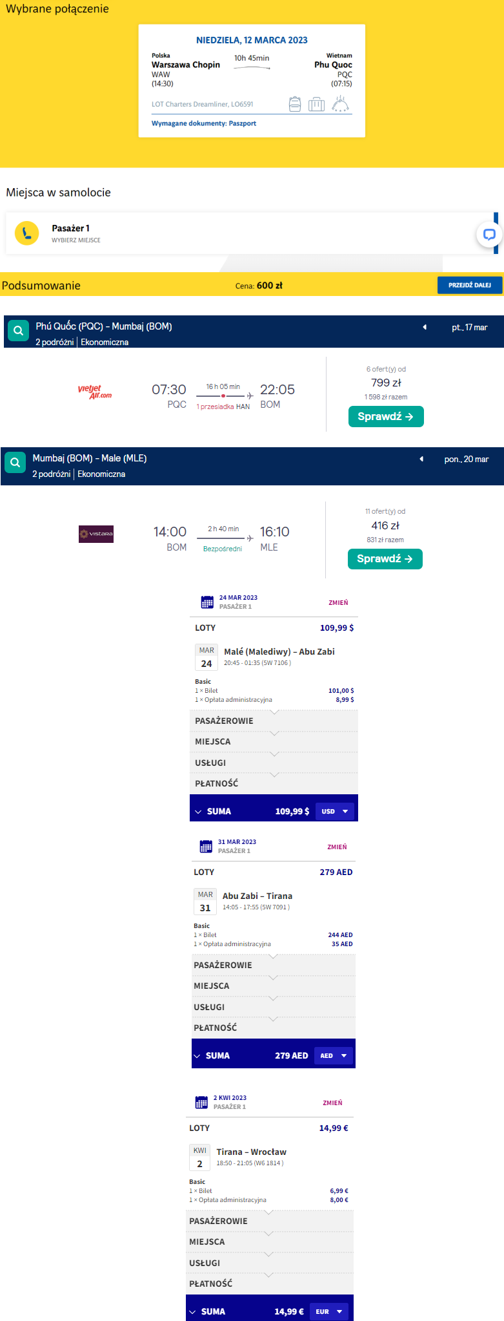The height and width of the screenshot is (1321, 504).
Task: Click the calendar icon for 2 KWI 2023
Action: (x=201, y=1103)
